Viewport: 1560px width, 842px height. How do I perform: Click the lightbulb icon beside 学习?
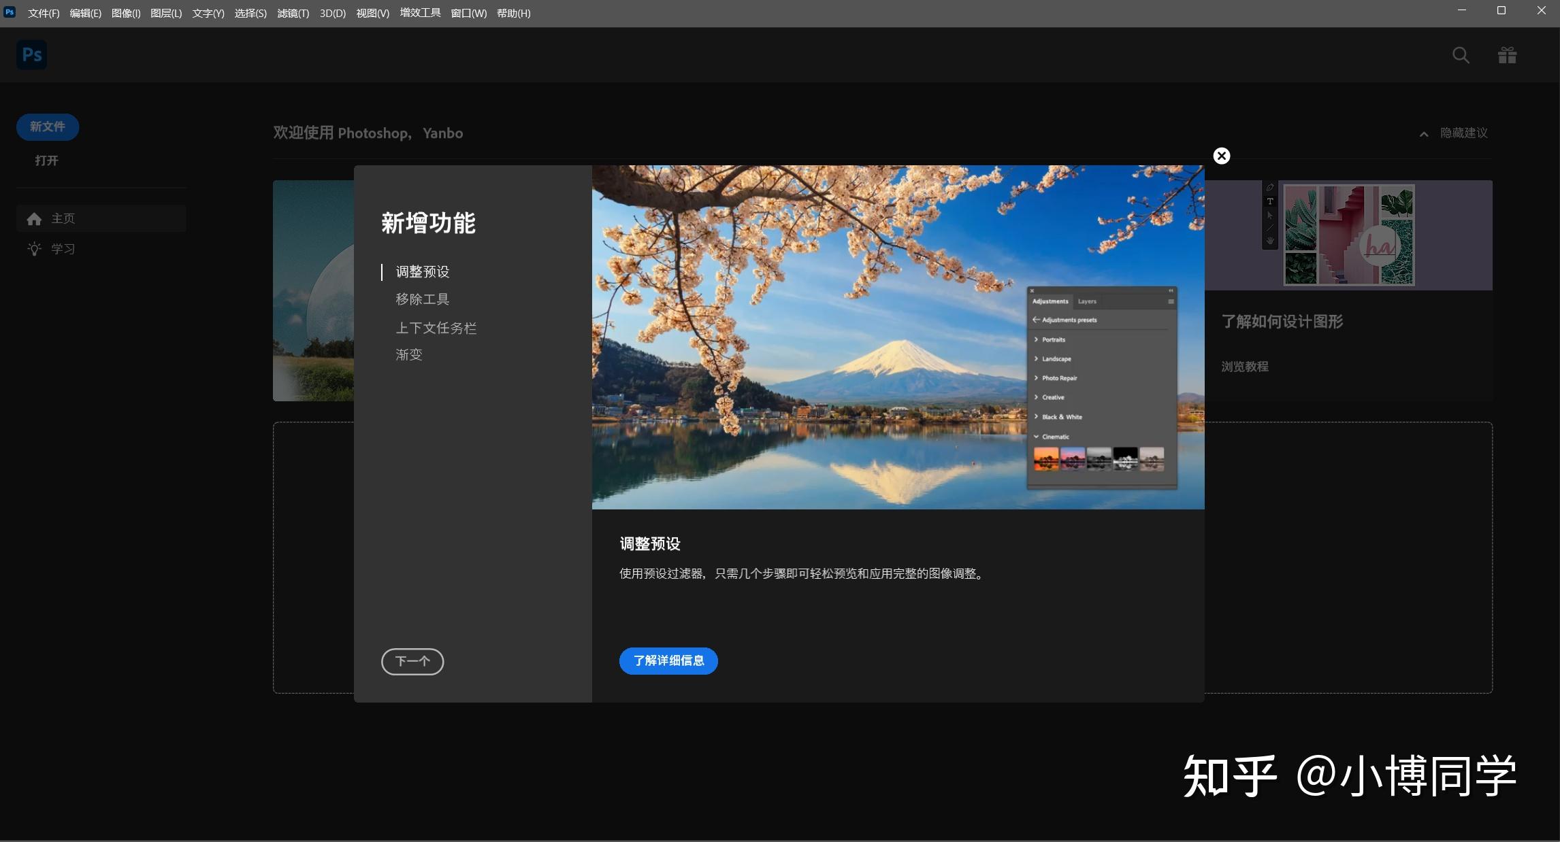(x=34, y=249)
